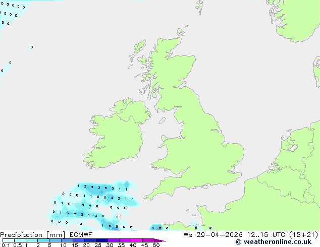Click the legend label '50'

(x=156, y=245)
